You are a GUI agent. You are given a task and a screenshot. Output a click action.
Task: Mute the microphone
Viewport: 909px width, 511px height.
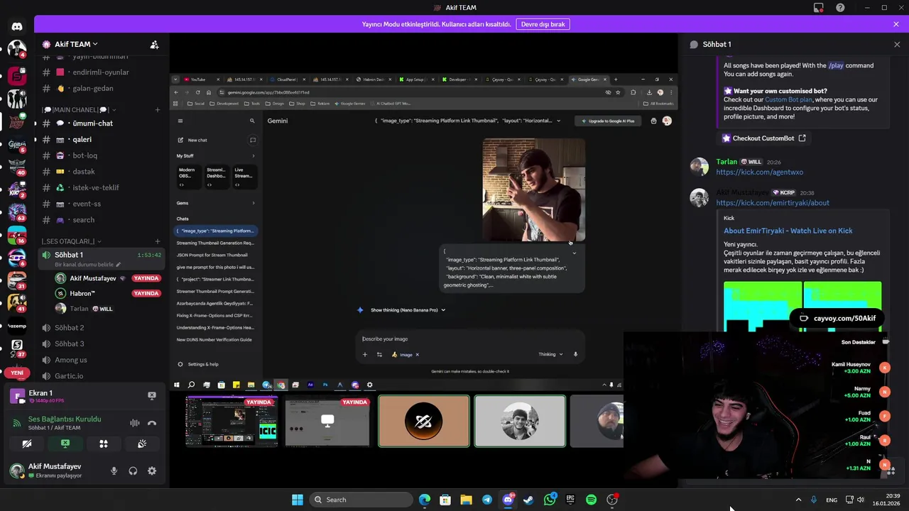[114, 471]
